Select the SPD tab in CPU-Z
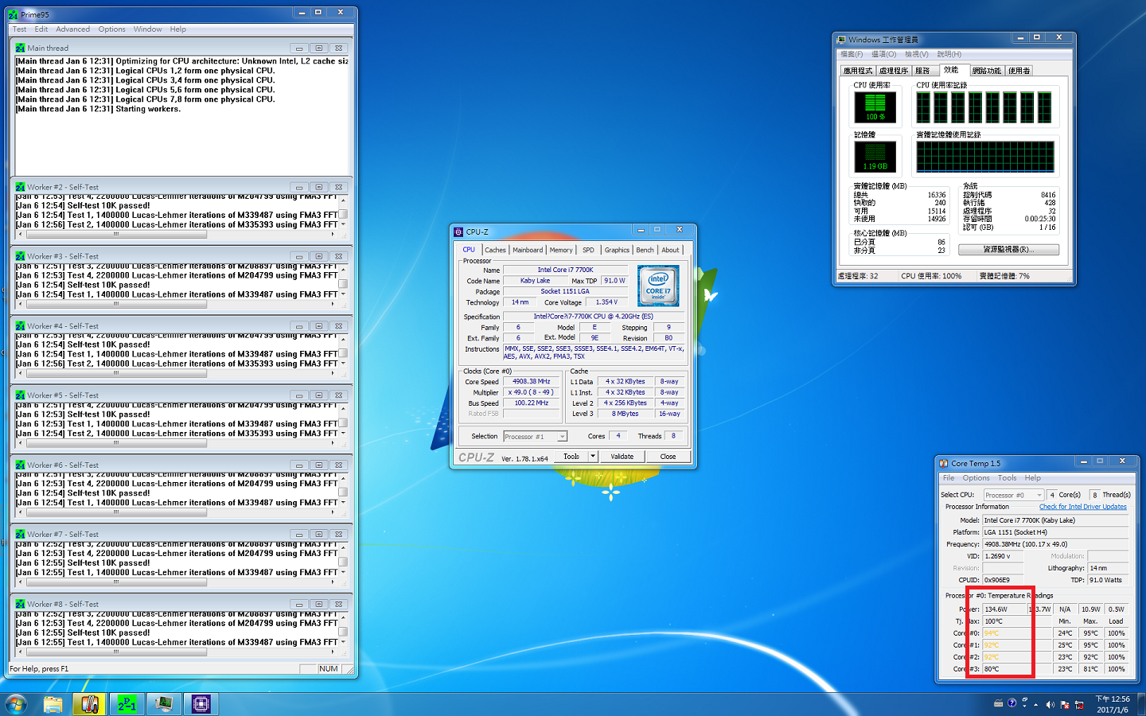 click(588, 250)
